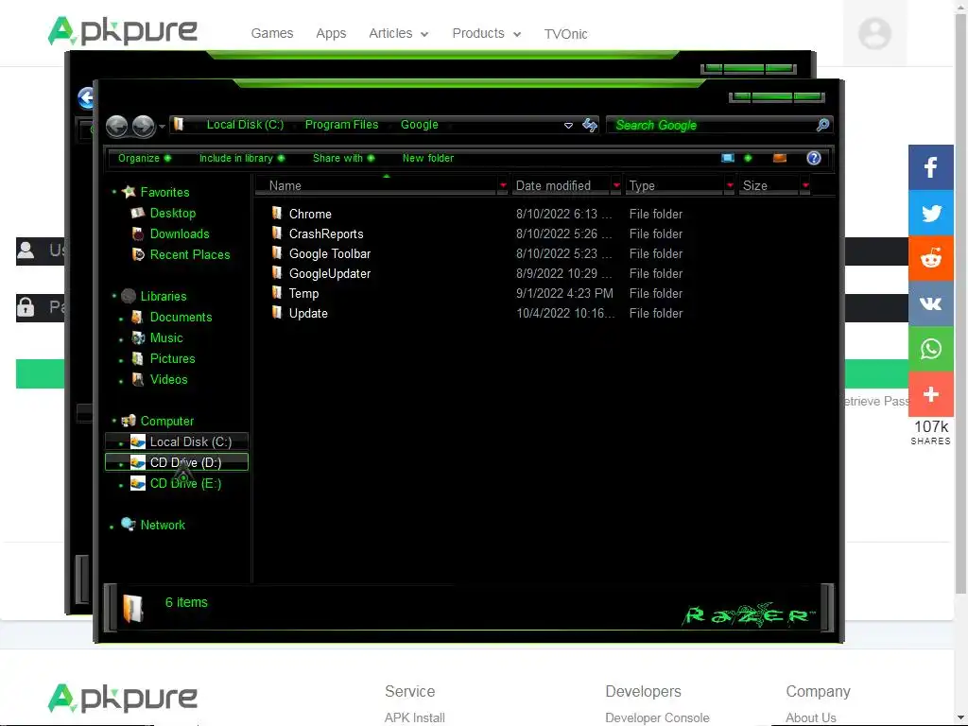Open the Share with menu
Viewport: 968px width, 726px height.
pos(343,158)
